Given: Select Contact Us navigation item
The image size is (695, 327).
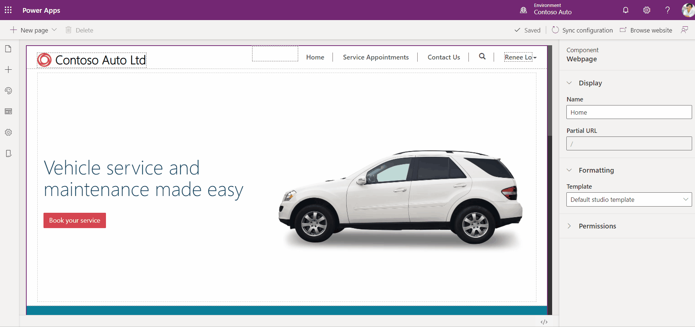Looking at the screenshot, I should click(x=444, y=57).
